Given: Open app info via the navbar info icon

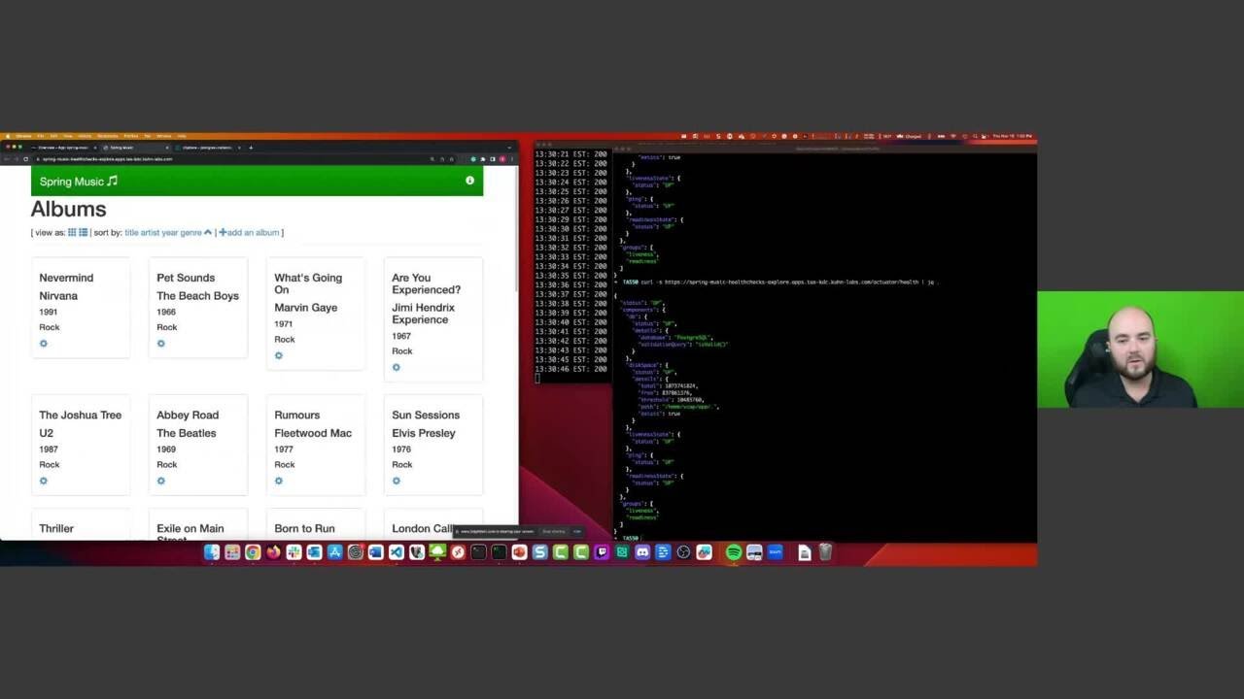Looking at the screenshot, I should click(x=469, y=181).
